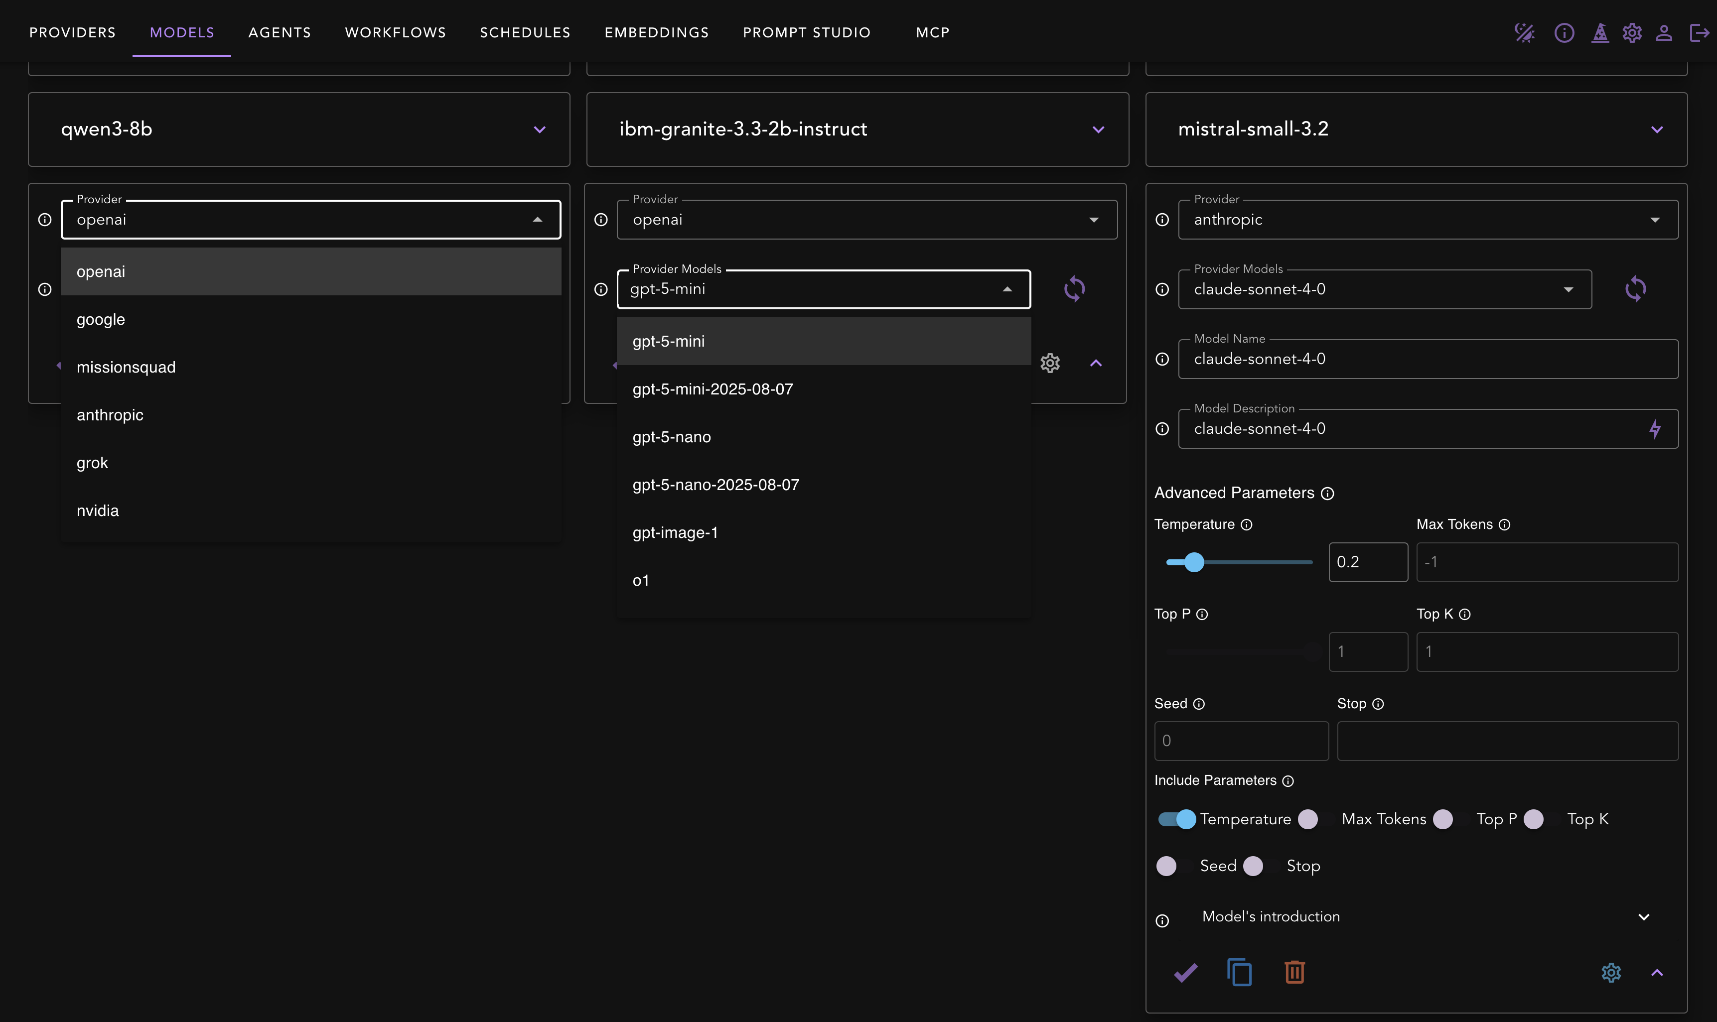Open the info icon in top navigation bar
This screenshot has width=1717, height=1022.
1564,32
